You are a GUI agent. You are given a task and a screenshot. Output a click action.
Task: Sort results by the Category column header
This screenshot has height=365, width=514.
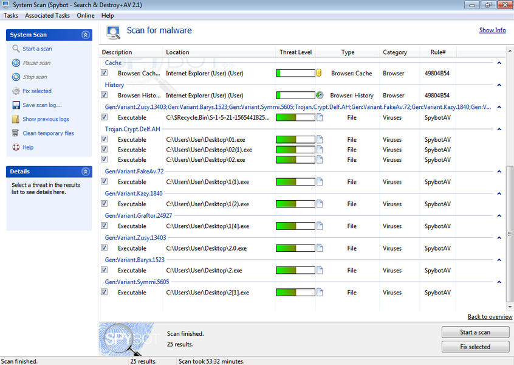(400, 52)
